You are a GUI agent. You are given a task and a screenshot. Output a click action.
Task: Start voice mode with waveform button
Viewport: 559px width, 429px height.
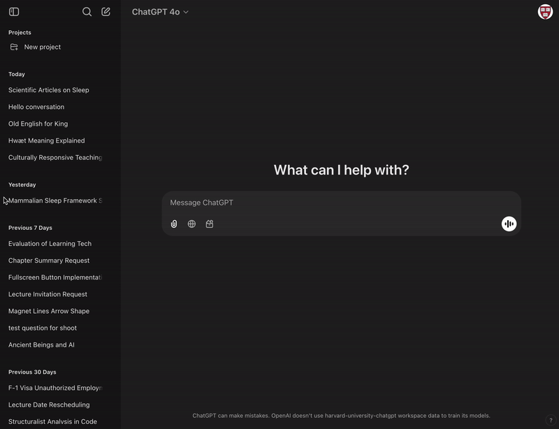[509, 224]
